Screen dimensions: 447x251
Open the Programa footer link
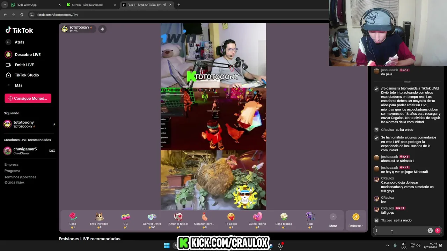[x=12, y=171]
